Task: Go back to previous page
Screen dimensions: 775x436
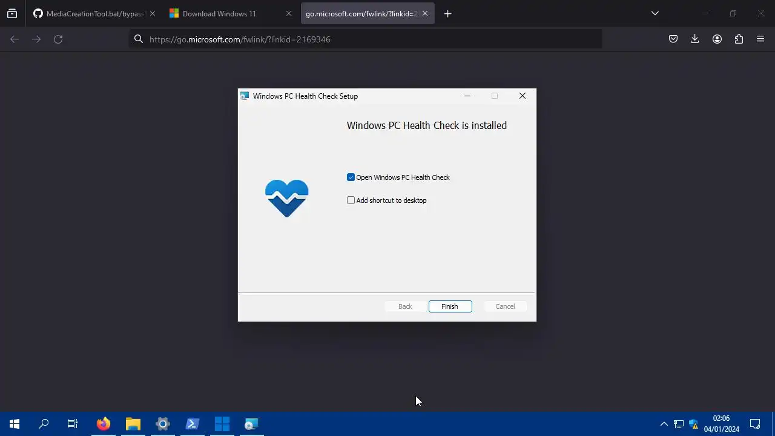Action: [15, 39]
